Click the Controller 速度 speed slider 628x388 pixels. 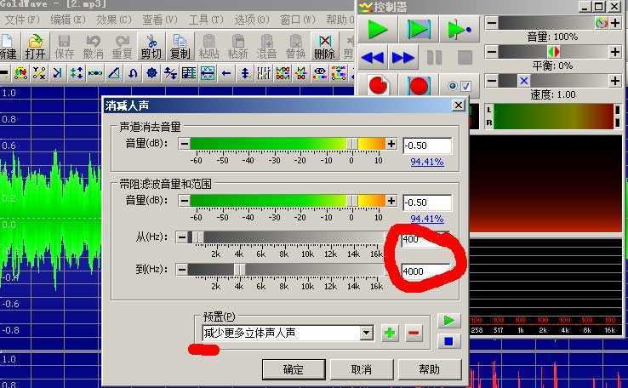click(553, 81)
